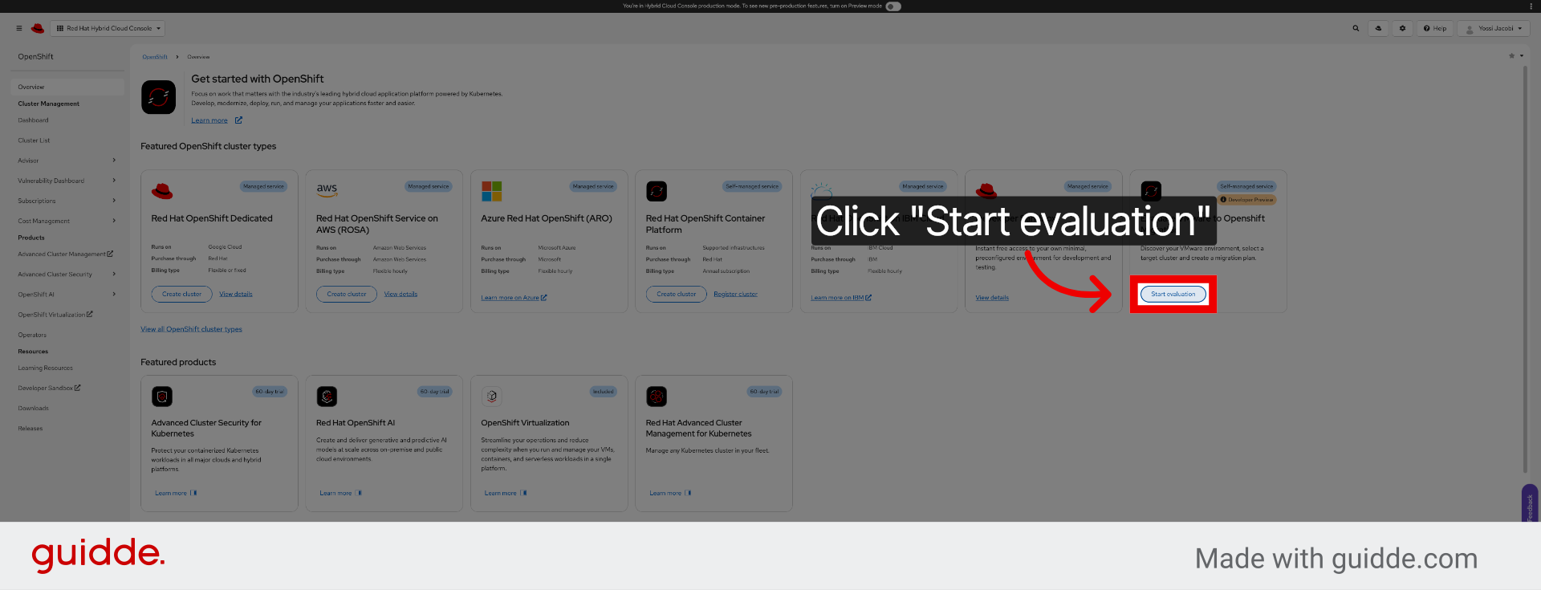Expand the caret next to the favorite star
1541x590 pixels.
(x=1521, y=56)
